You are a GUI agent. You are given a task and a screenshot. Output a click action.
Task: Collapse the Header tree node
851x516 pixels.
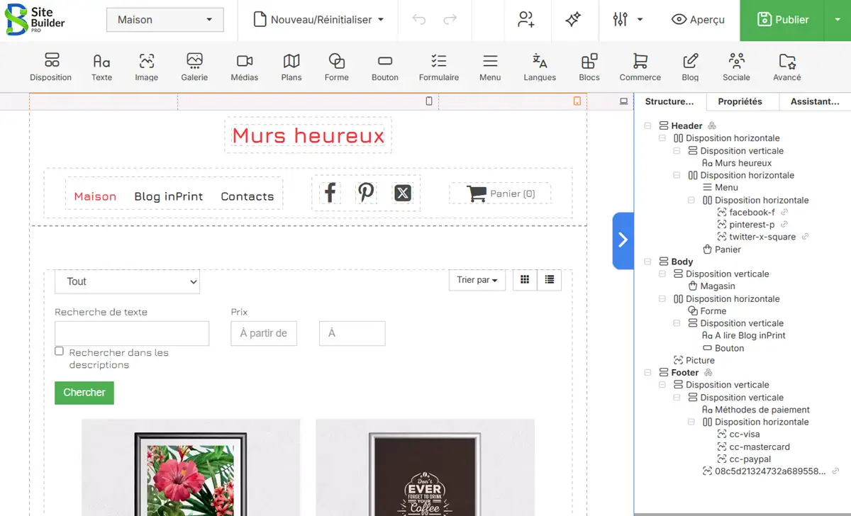click(647, 125)
